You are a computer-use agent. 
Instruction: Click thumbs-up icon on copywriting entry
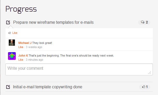point(144,87)
